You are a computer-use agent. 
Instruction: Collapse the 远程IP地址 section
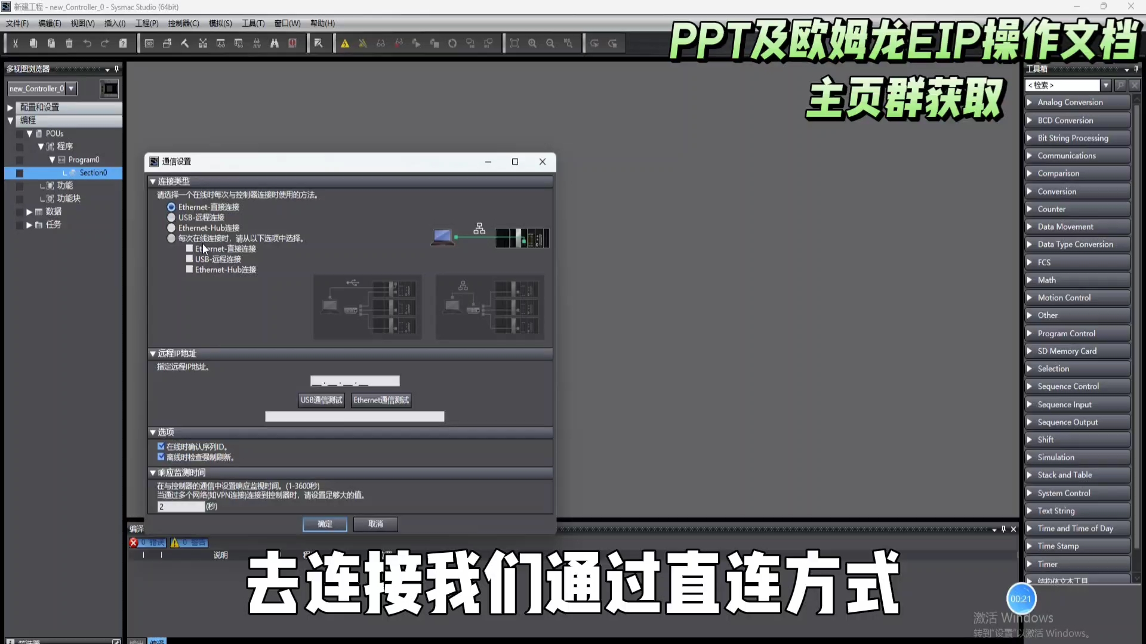pos(153,354)
